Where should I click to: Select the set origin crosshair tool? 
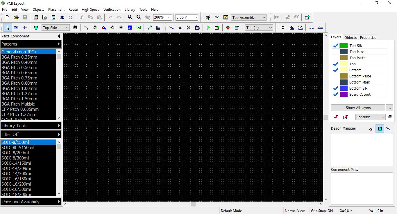(25, 28)
